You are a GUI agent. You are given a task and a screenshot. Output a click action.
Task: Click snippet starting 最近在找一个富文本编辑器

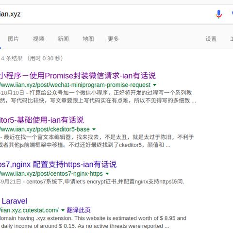click(97, 141)
